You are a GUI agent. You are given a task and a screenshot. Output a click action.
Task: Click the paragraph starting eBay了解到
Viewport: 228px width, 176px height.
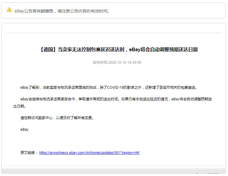(x=109, y=88)
